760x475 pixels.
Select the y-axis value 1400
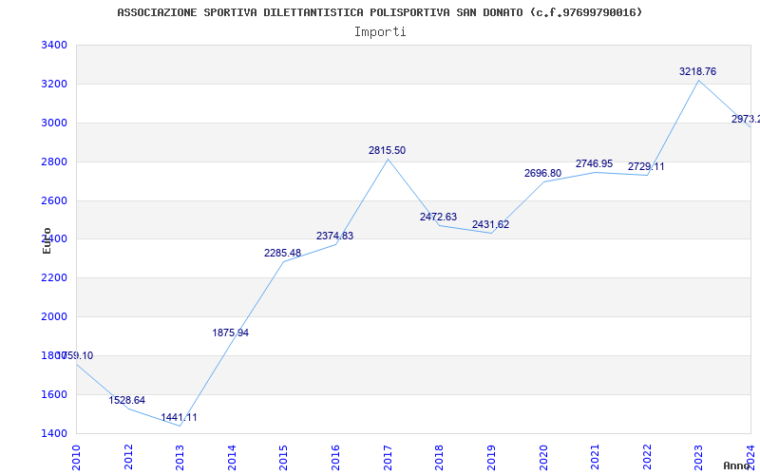[x=54, y=433]
